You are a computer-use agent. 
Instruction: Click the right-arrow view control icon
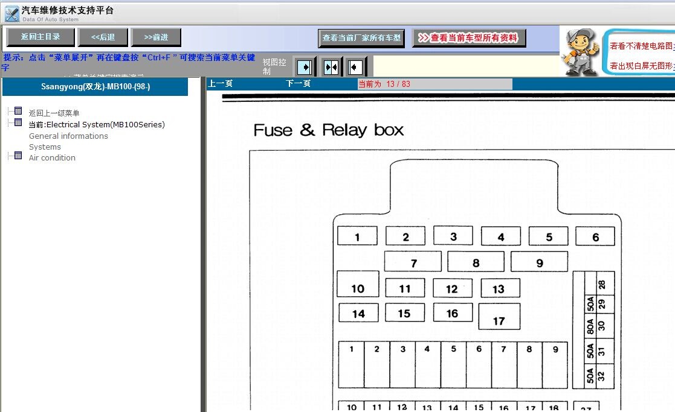pyautogui.click(x=305, y=67)
